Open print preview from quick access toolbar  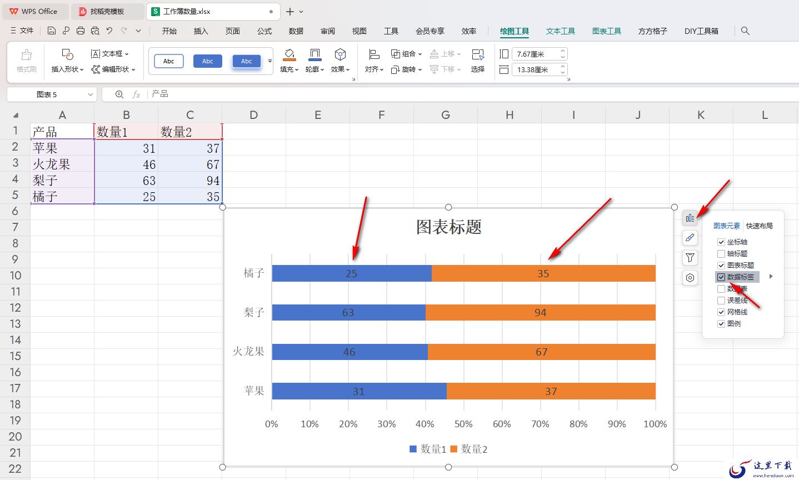click(x=95, y=31)
